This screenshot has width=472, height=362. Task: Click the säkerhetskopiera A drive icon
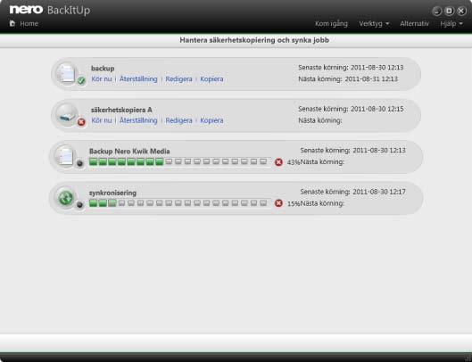click(67, 115)
